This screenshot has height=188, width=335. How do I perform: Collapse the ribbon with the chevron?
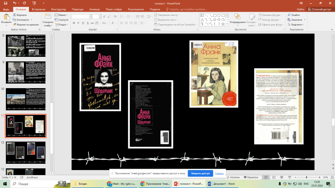(x=332, y=29)
